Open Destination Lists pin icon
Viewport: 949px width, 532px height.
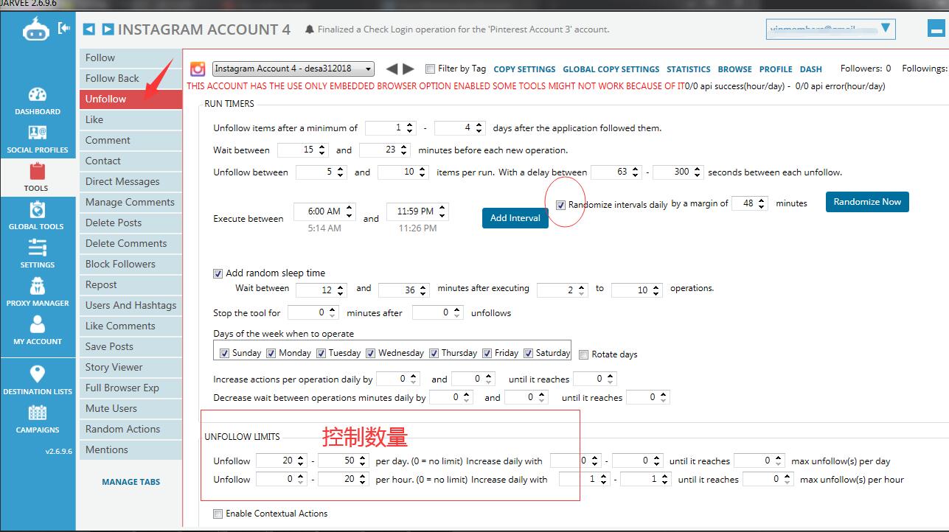(x=37, y=375)
